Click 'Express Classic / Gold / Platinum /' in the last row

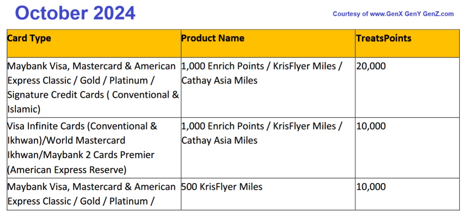[81, 201]
